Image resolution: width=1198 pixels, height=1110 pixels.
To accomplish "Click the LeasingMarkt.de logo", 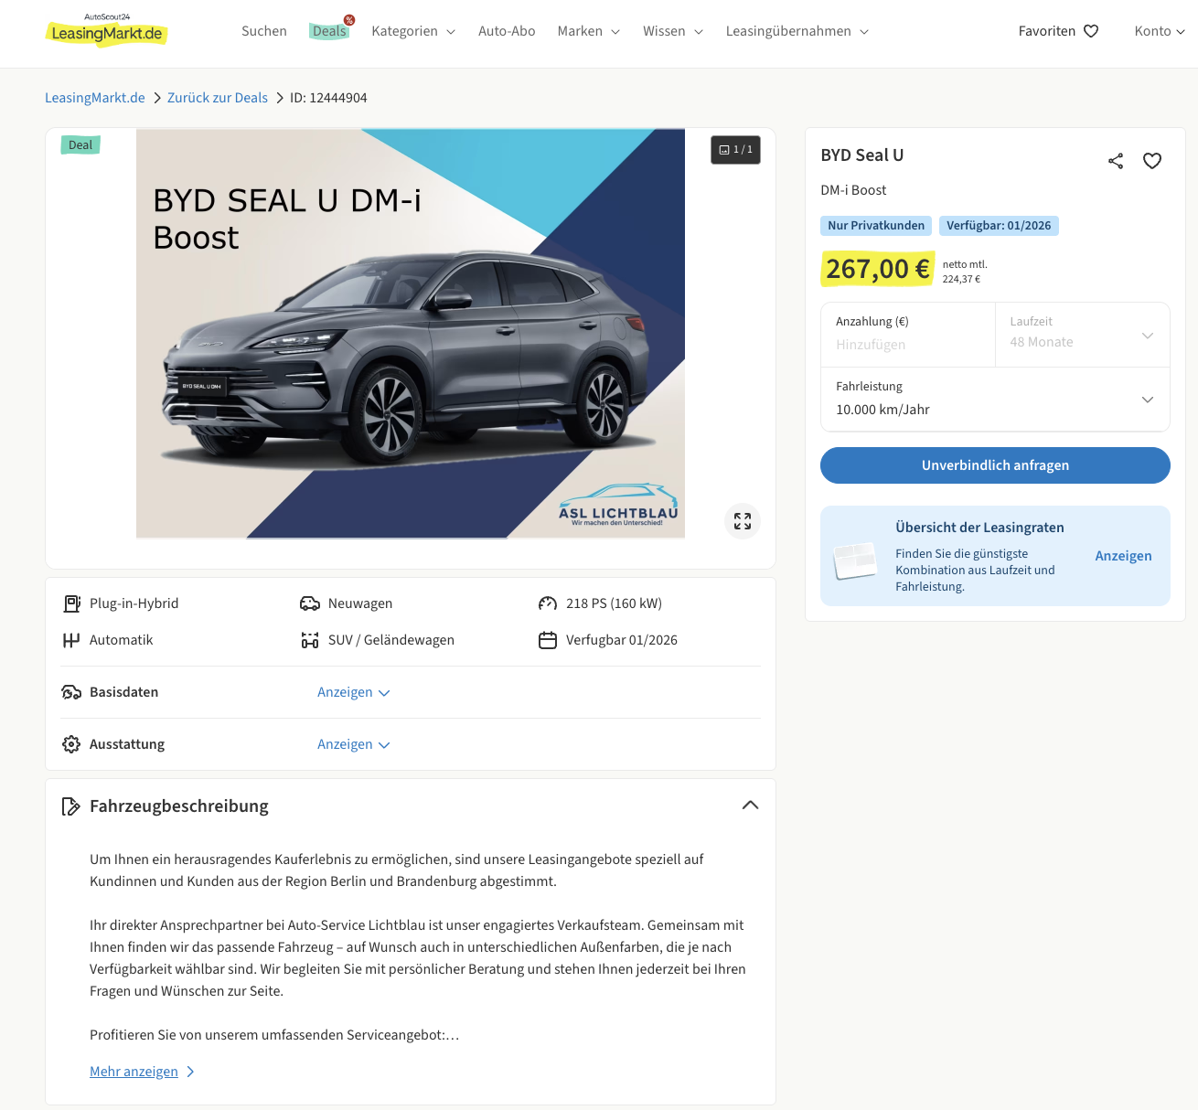I will pos(106,31).
